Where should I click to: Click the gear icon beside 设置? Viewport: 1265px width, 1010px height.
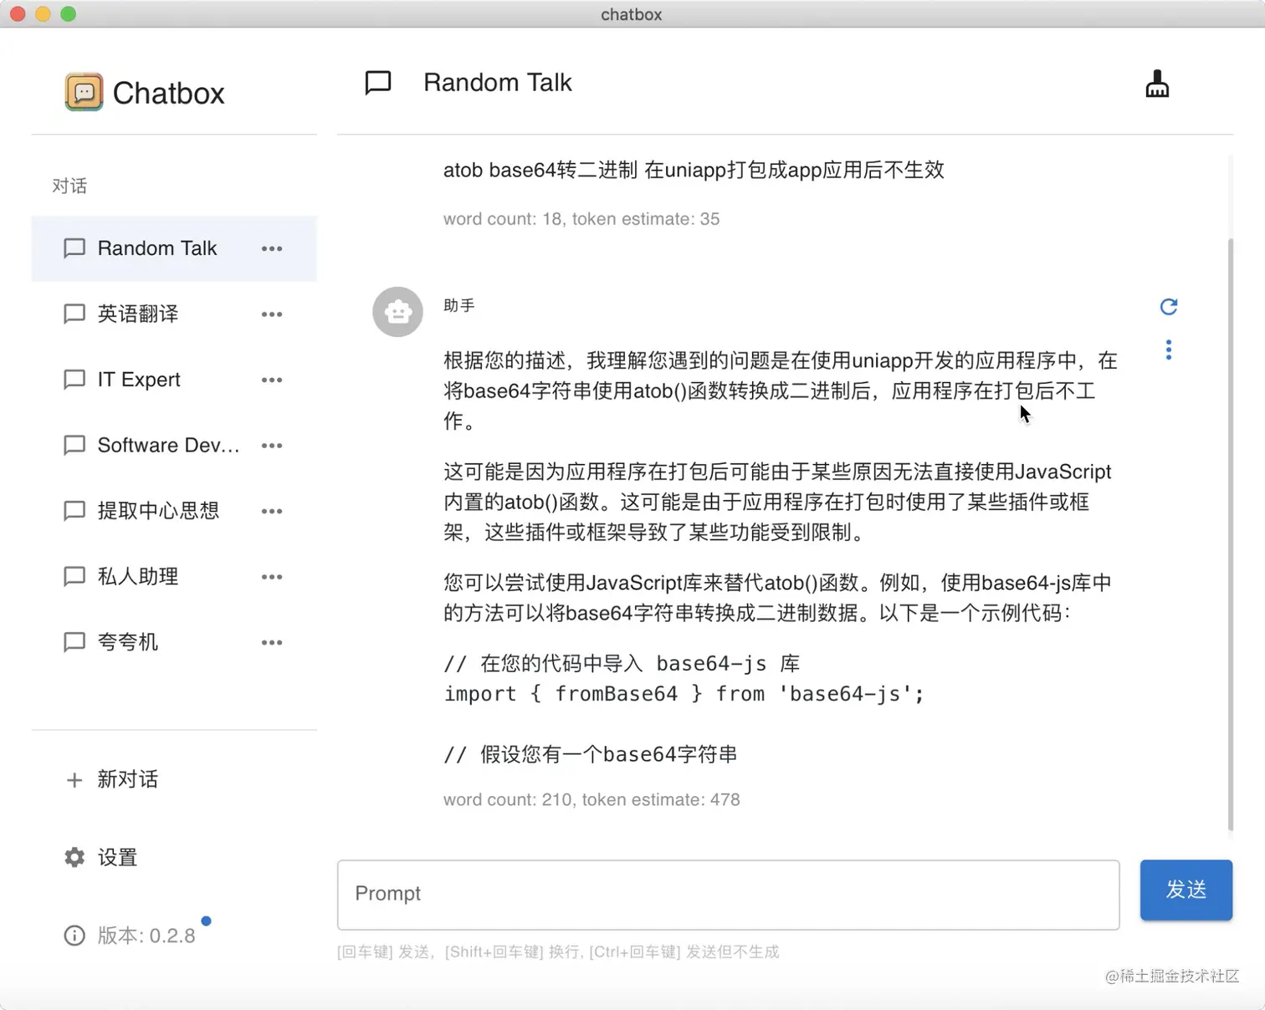click(x=74, y=857)
